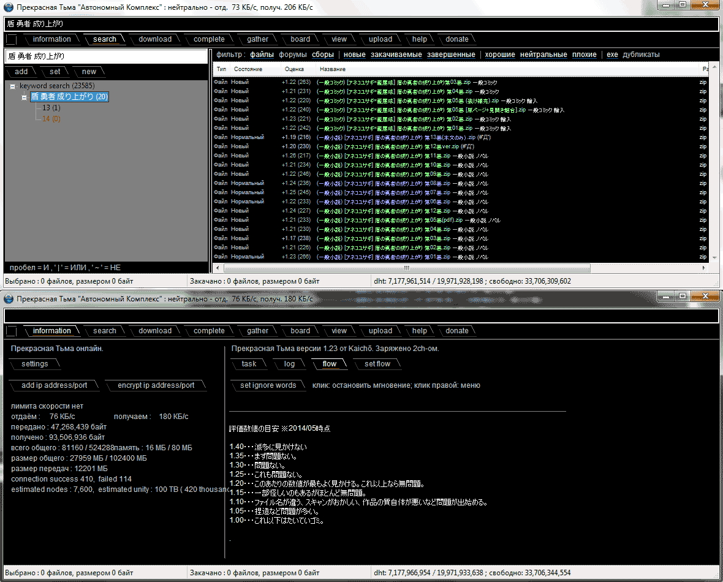Tick the square checkbox left of the top window's information tab
The width and height of the screenshot is (723, 582).
[x=11, y=39]
